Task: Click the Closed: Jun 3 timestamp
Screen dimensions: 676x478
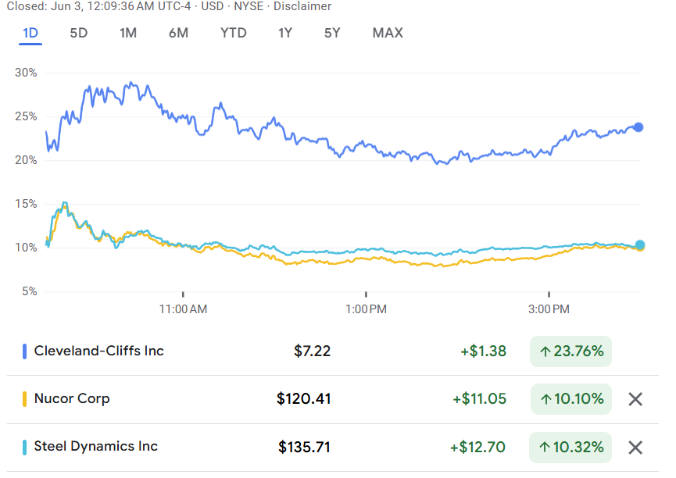Action: click(98, 6)
